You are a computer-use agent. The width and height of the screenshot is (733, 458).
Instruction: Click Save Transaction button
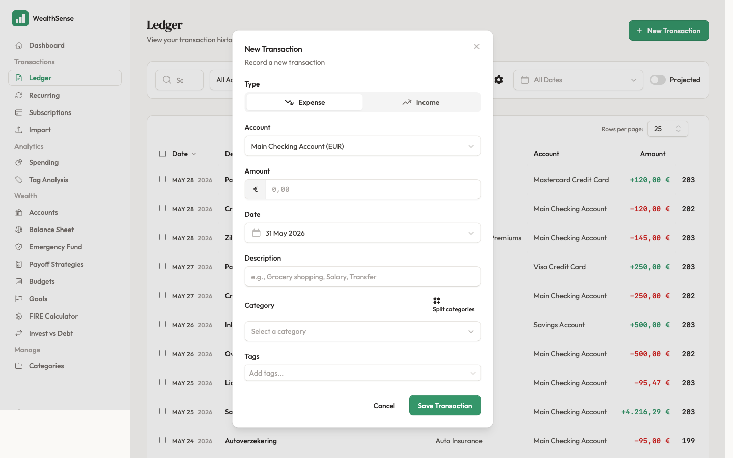coord(445,406)
